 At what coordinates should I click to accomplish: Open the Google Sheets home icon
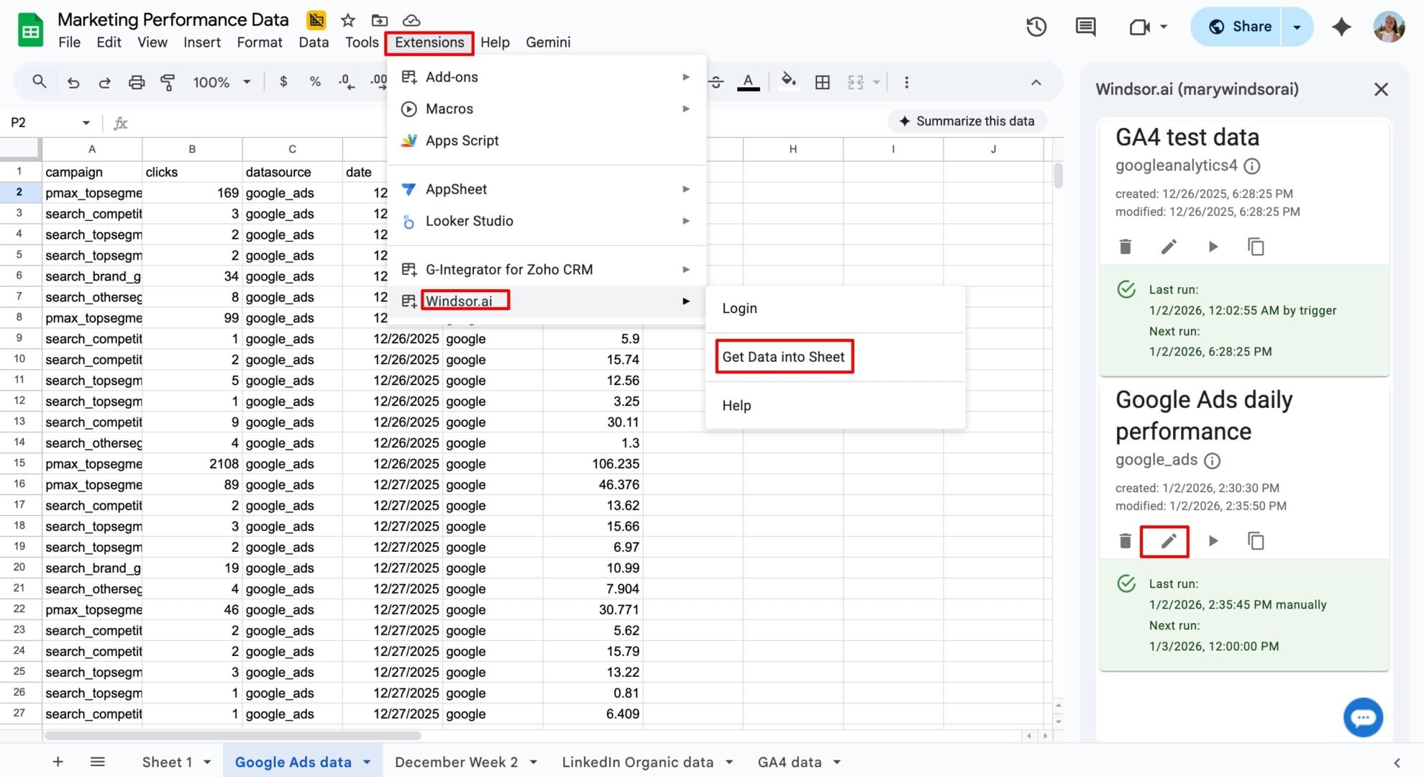pos(30,30)
